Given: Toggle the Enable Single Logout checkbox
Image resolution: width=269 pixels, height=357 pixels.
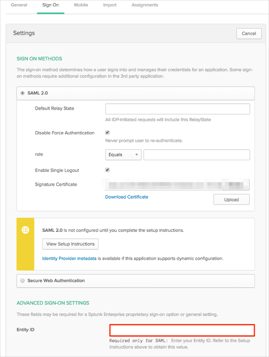Looking at the screenshot, I should tap(107, 170).
